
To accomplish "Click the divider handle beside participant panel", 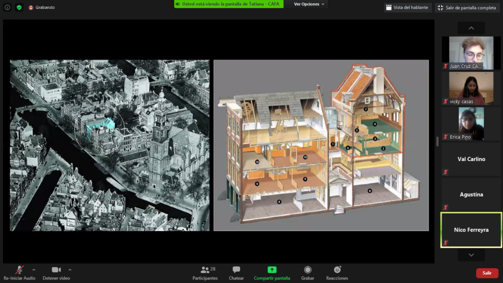I will [x=437, y=141].
